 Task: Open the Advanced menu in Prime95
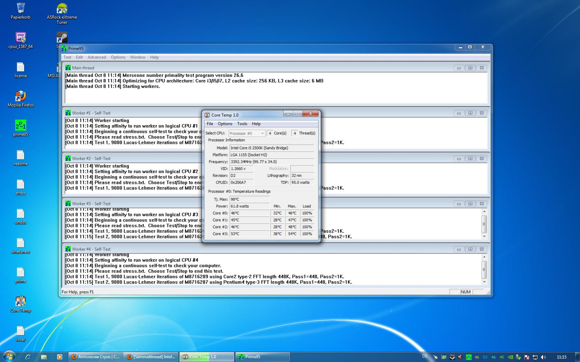tap(97, 57)
